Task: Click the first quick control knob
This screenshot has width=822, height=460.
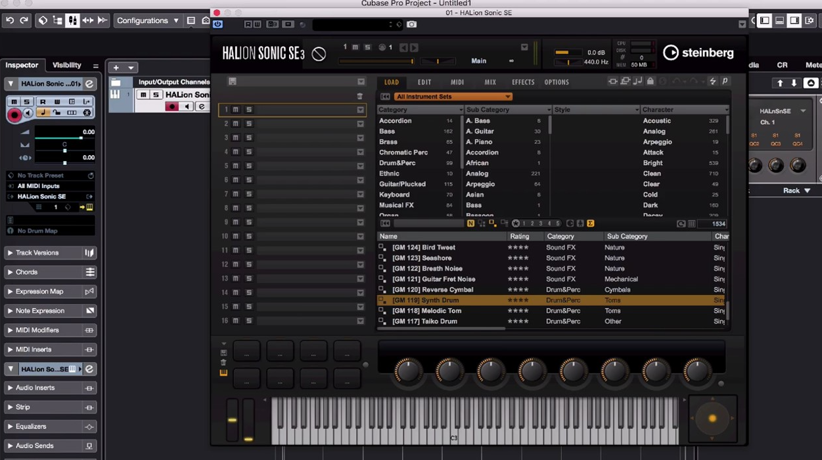Action: point(408,372)
